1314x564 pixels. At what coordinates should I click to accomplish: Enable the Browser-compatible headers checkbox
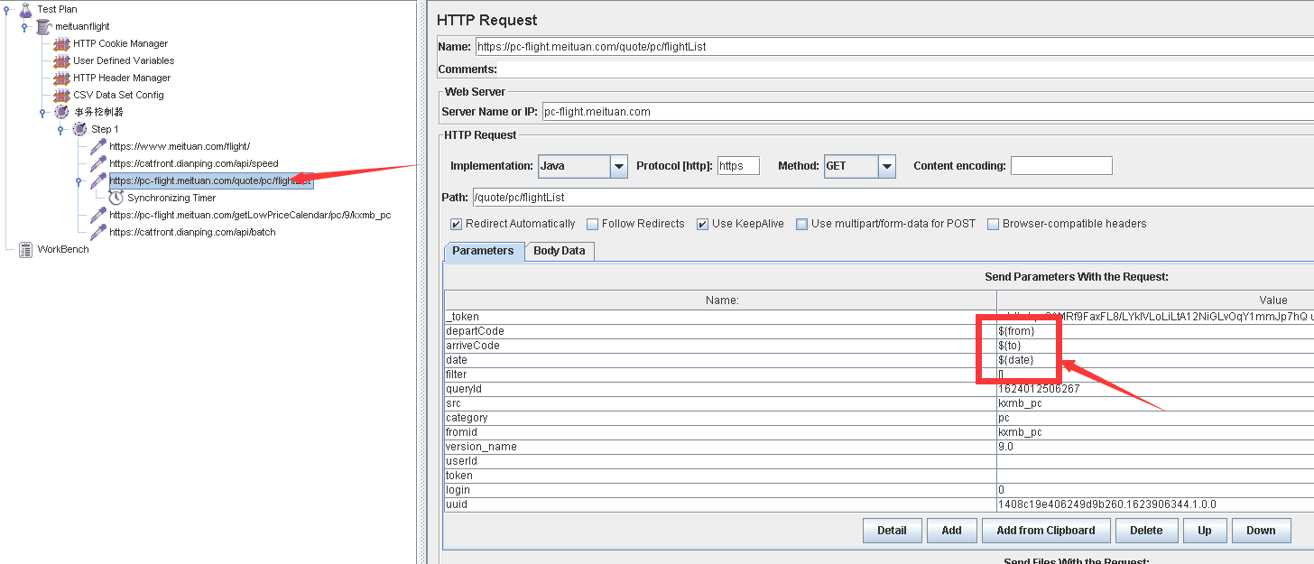tap(993, 224)
